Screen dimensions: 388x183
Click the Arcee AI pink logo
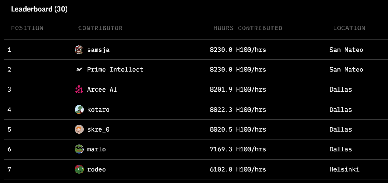tap(79, 90)
